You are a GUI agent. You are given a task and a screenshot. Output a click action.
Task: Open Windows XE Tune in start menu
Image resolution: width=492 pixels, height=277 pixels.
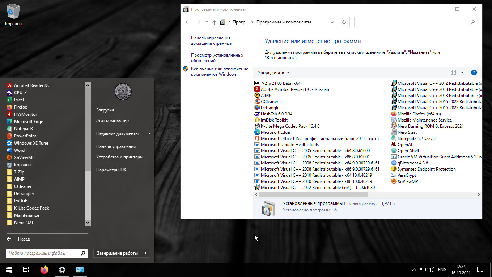tap(27, 143)
